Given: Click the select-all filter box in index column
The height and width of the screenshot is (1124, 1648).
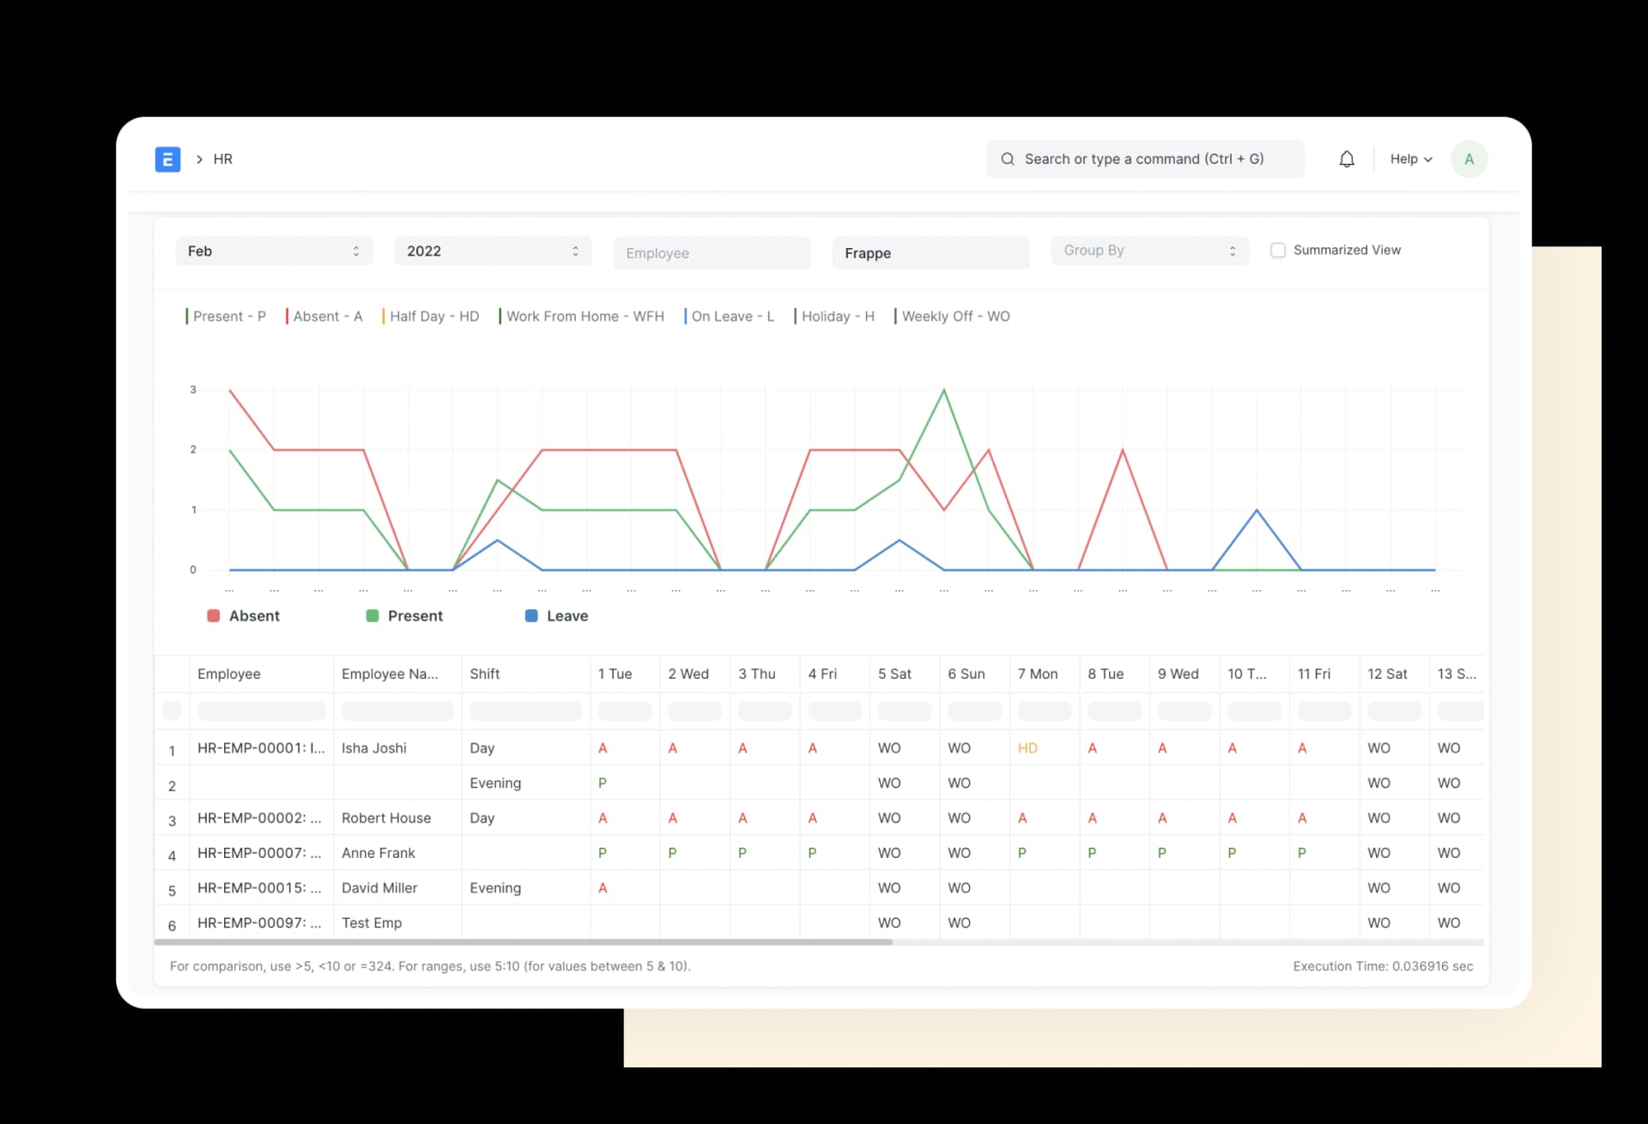Looking at the screenshot, I should 172,711.
